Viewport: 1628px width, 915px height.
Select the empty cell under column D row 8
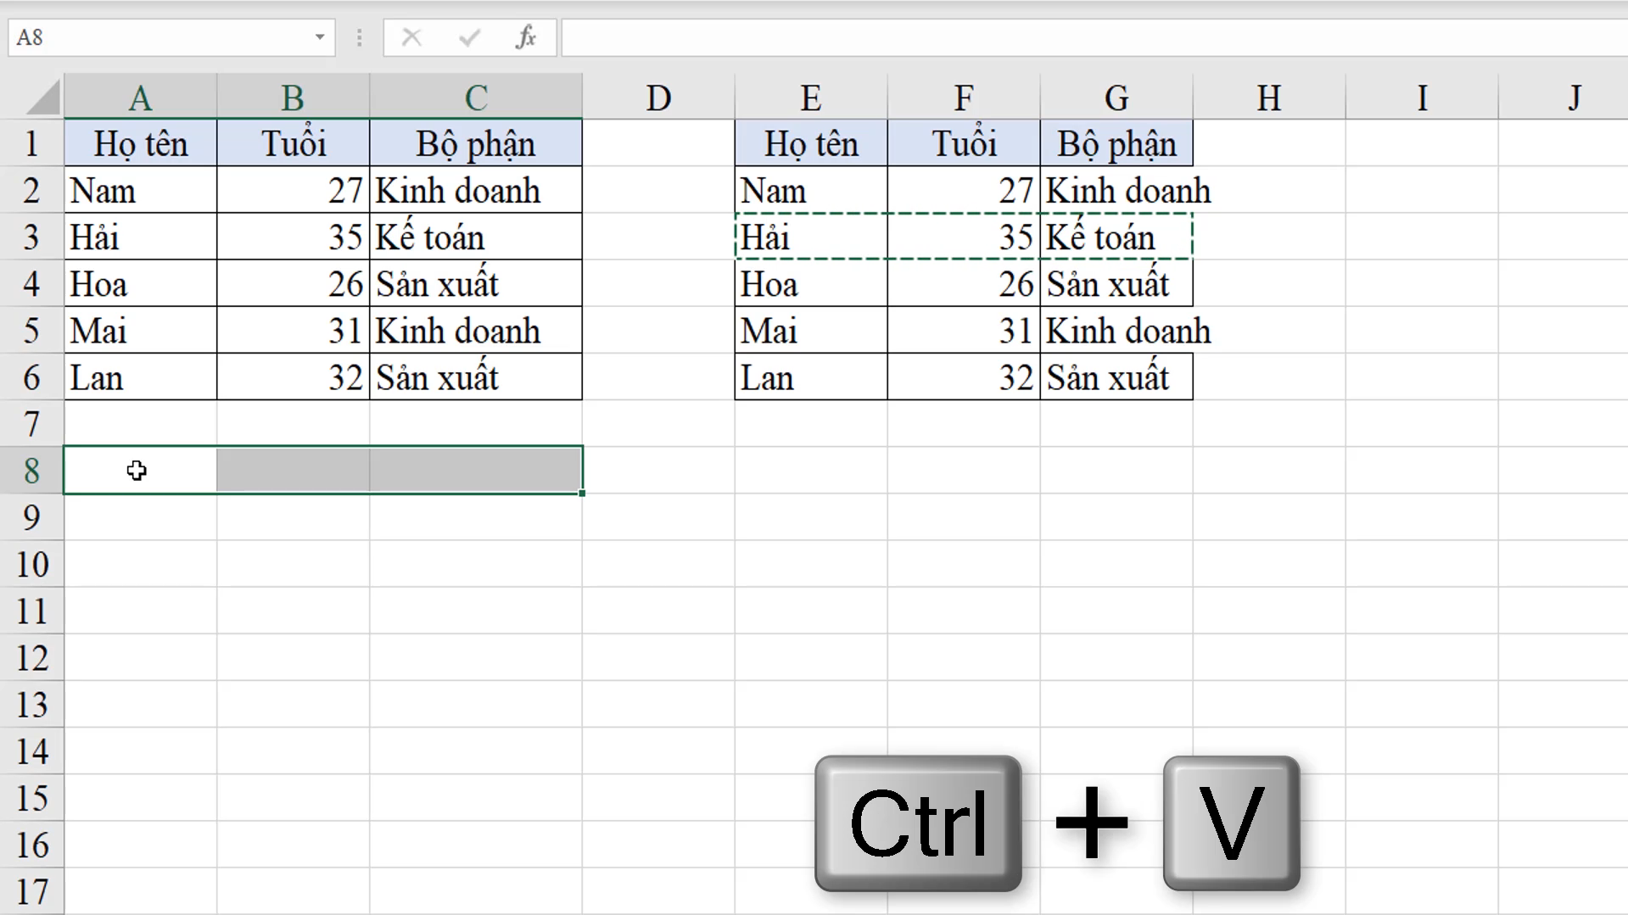pyautogui.click(x=658, y=471)
